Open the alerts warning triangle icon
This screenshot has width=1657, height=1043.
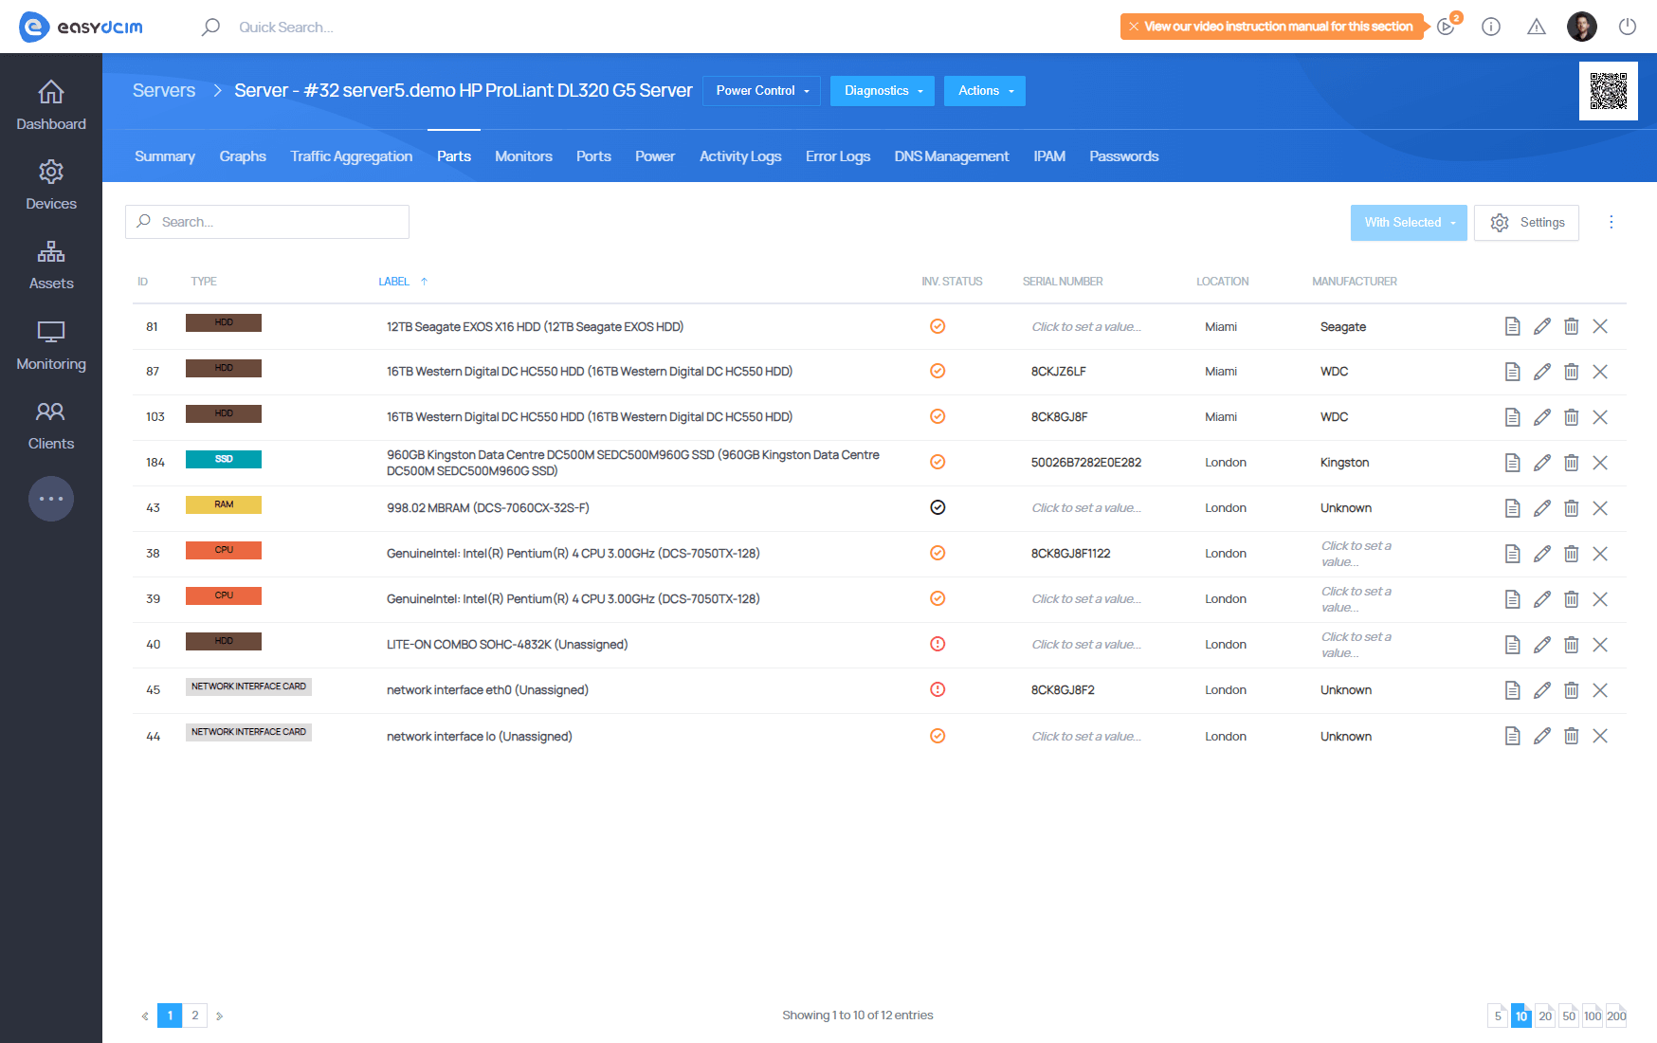click(x=1537, y=27)
